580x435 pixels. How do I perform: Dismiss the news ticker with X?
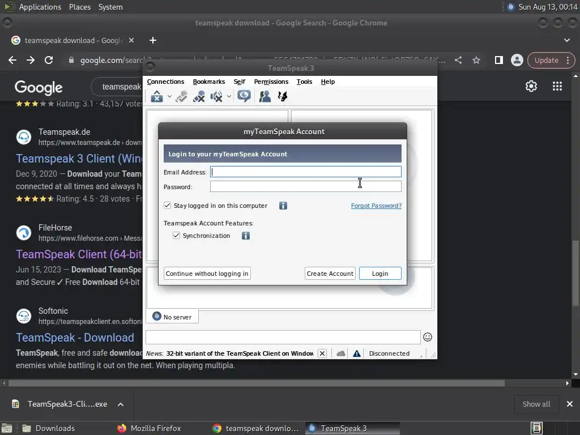click(x=322, y=353)
